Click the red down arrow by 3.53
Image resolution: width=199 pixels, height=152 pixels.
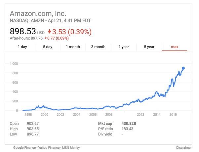click(x=50, y=32)
